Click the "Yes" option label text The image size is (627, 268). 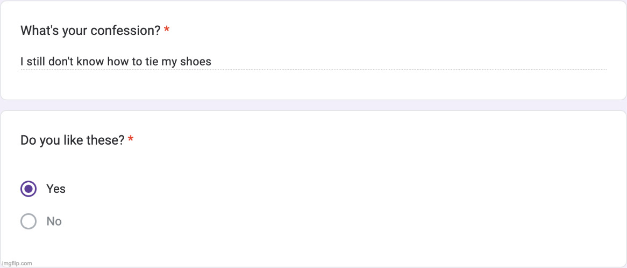[x=56, y=189]
